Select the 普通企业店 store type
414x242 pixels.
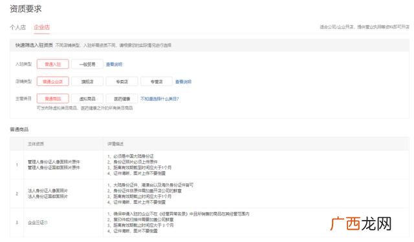coord(53,81)
